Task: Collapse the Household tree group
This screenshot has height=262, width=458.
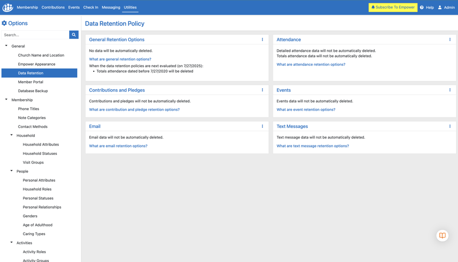Action: click(x=11, y=135)
